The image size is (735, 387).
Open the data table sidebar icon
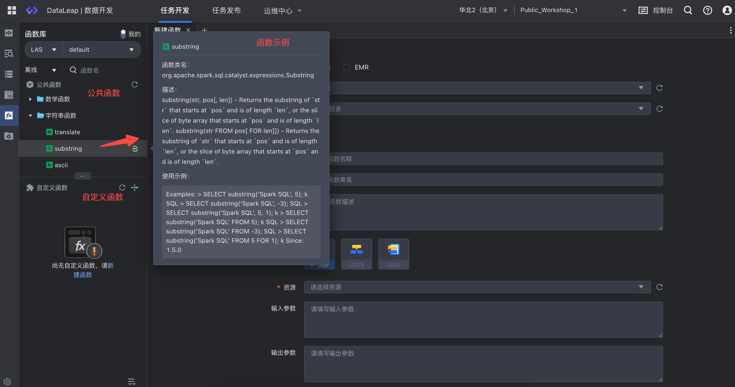tap(9, 74)
